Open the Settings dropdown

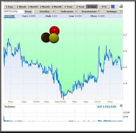pos(112,12)
